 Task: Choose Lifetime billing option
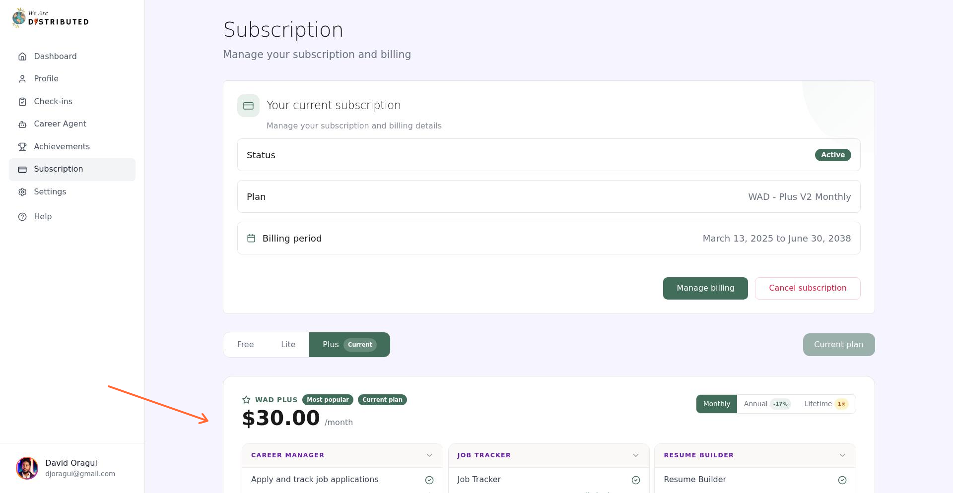point(826,404)
